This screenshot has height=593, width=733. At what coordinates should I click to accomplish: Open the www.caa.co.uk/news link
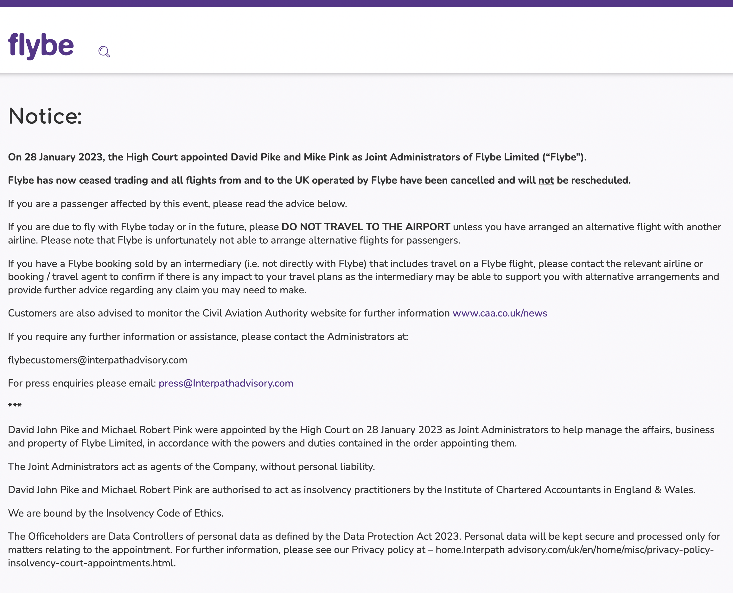pos(500,313)
